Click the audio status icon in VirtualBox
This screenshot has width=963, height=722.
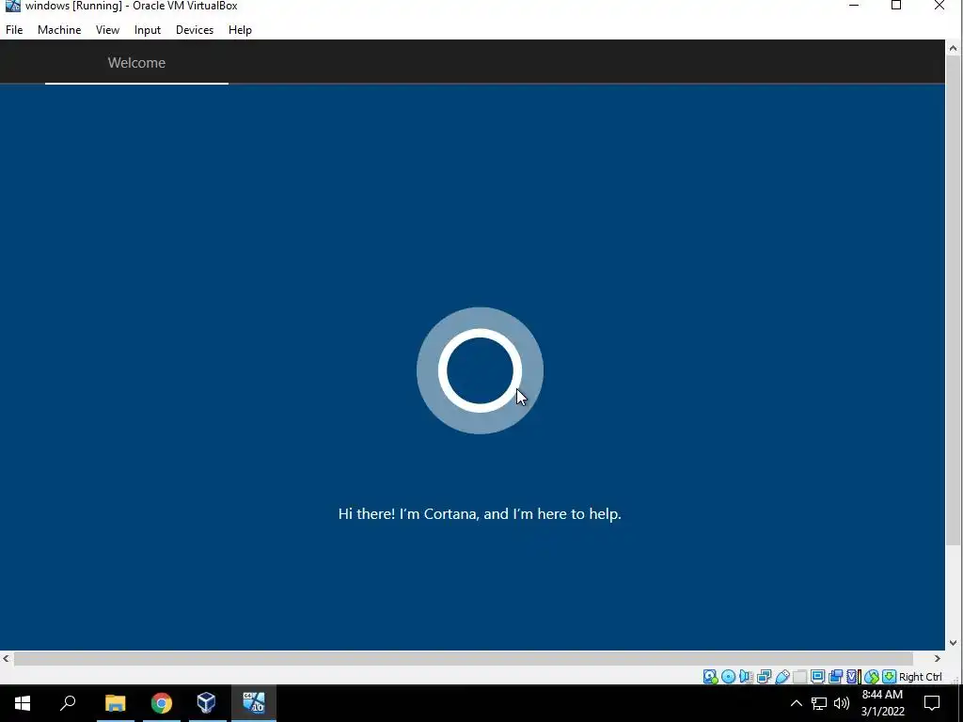[x=746, y=677]
